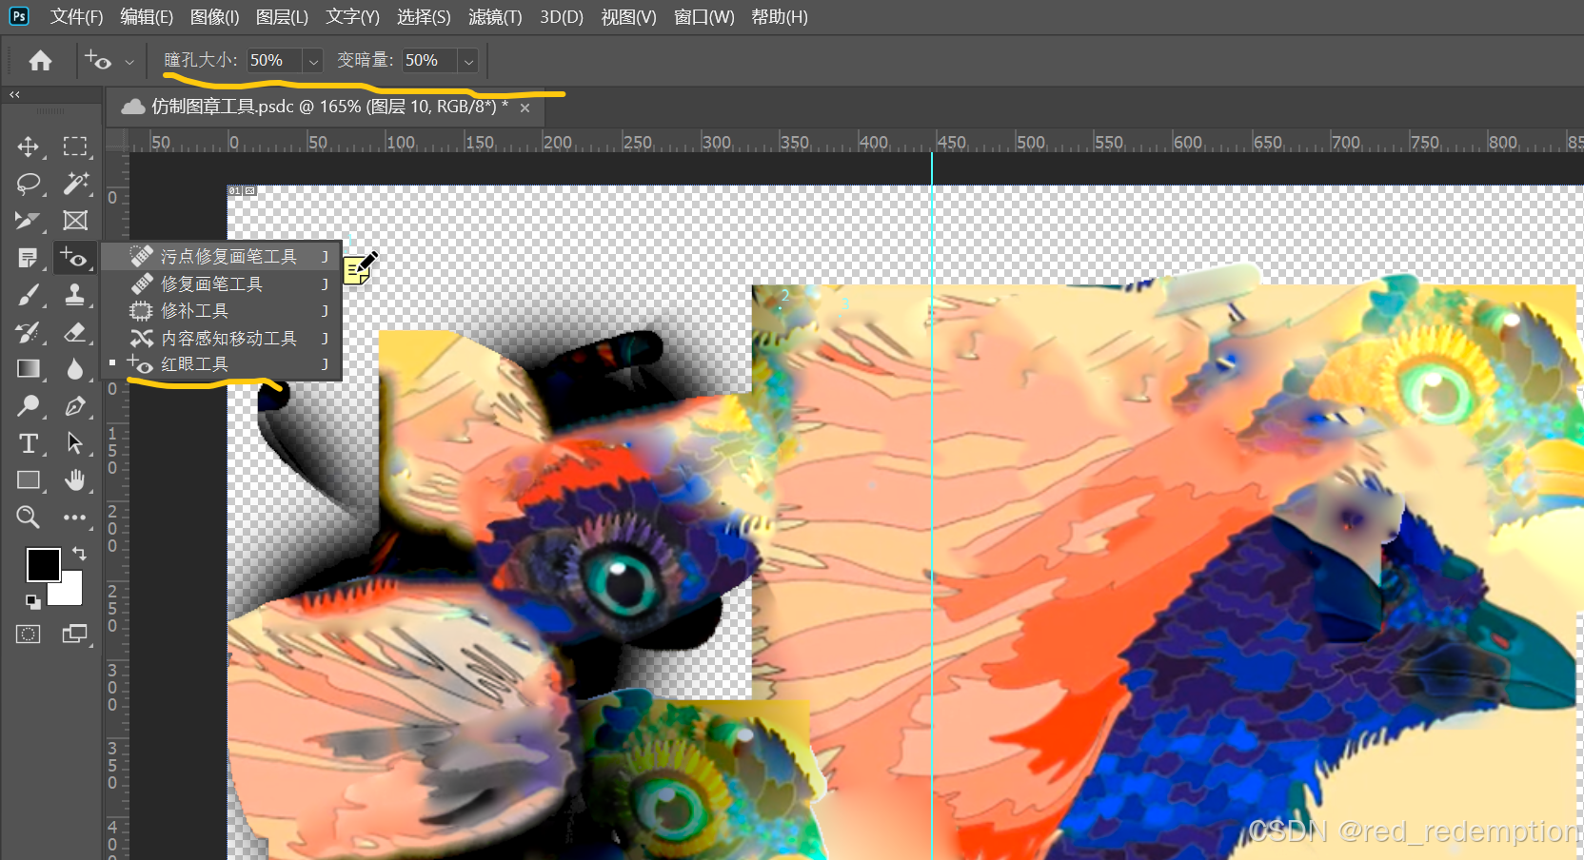The height and width of the screenshot is (860, 1584).
Task: Click the Photoshop Ps logo icon
Action: [x=19, y=16]
